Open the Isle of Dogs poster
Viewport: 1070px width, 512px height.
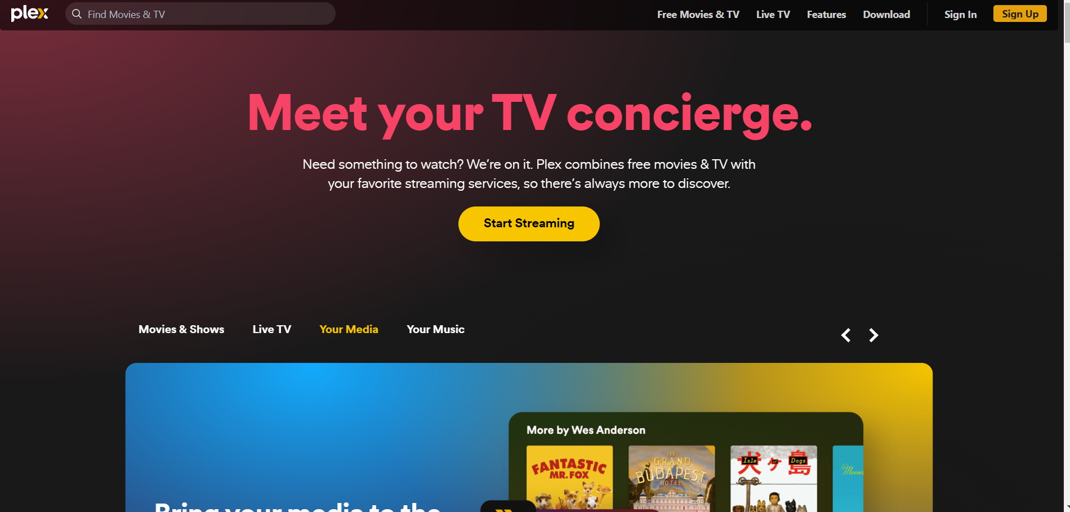pyautogui.click(x=774, y=478)
